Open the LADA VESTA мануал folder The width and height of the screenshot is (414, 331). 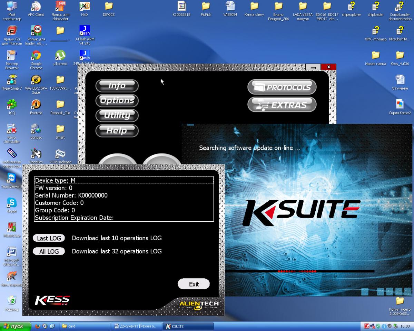(303, 11)
